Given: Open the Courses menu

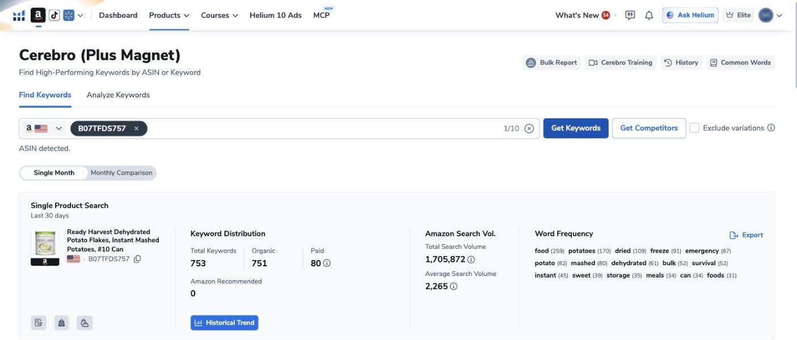Looking at the screenshot, I should pyautogui.click(x=220, y=15).
